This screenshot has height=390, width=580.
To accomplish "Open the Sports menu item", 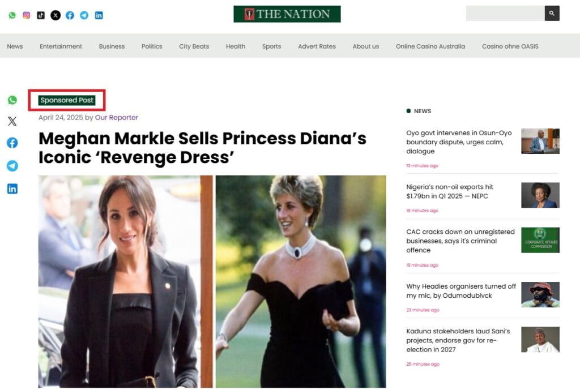I will pyautogui.click(x=271, y=46).
